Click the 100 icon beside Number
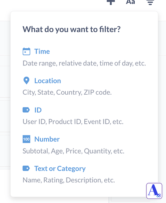166x203 pixels. pos(26,139)
